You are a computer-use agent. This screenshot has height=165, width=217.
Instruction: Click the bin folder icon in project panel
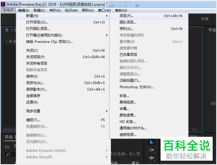tap(7, 147)
